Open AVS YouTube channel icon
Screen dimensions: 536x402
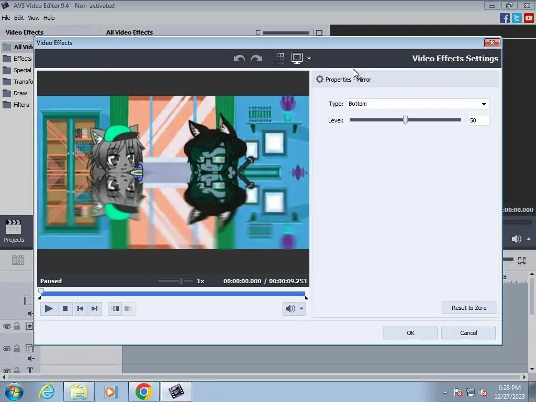click(x=529, y=18)
